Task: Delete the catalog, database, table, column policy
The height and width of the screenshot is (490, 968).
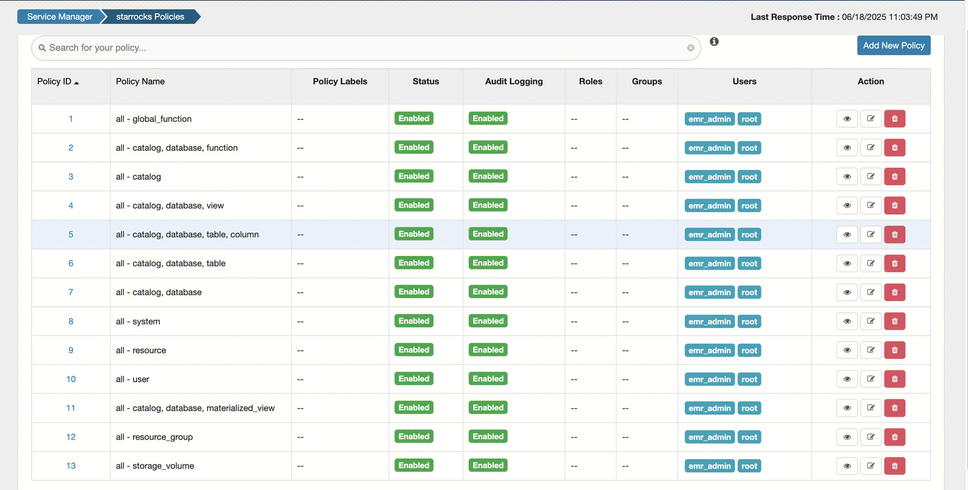Action: pos(894,235)
